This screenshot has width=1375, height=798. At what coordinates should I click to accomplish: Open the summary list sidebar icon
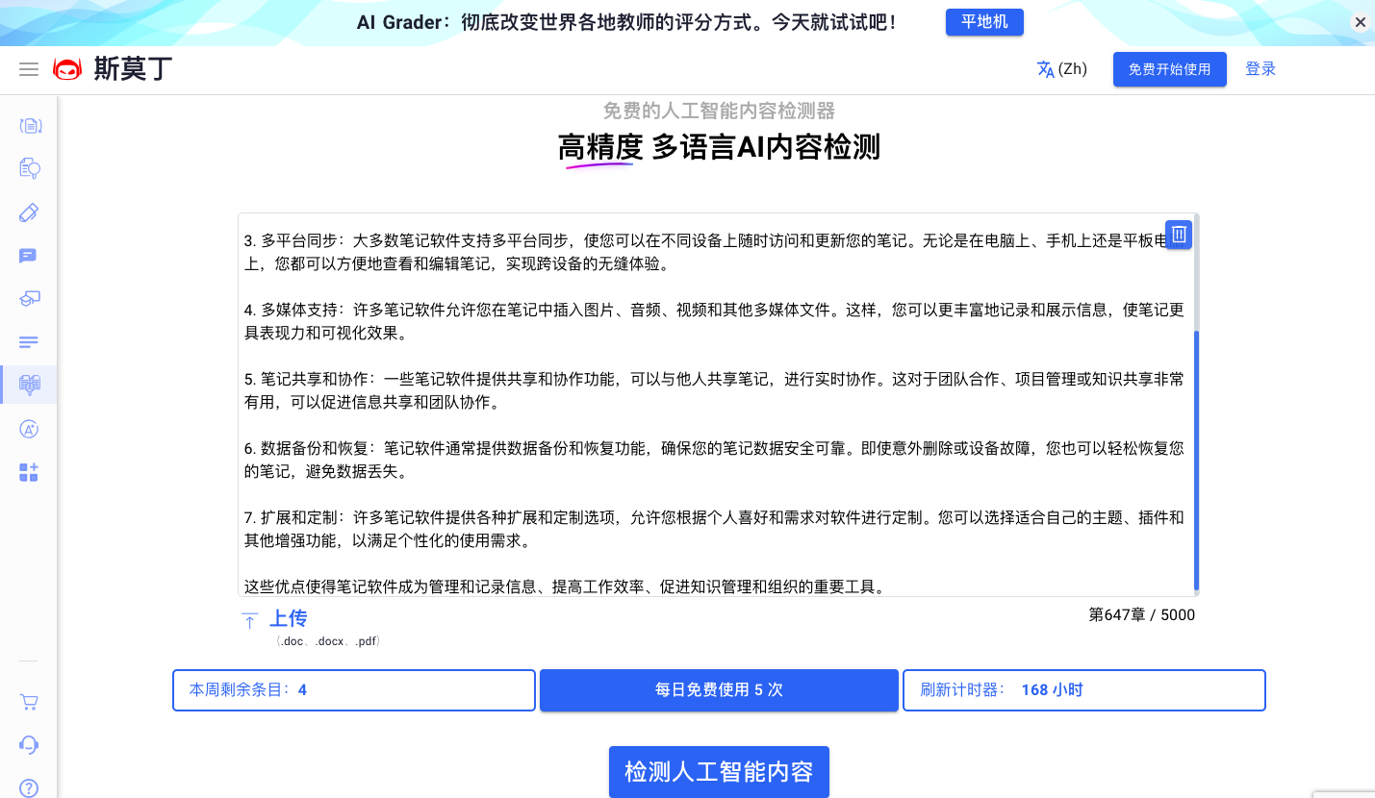coord(29,341)
